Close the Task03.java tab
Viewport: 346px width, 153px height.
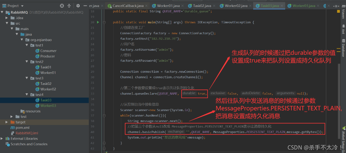tap(282, 6)
